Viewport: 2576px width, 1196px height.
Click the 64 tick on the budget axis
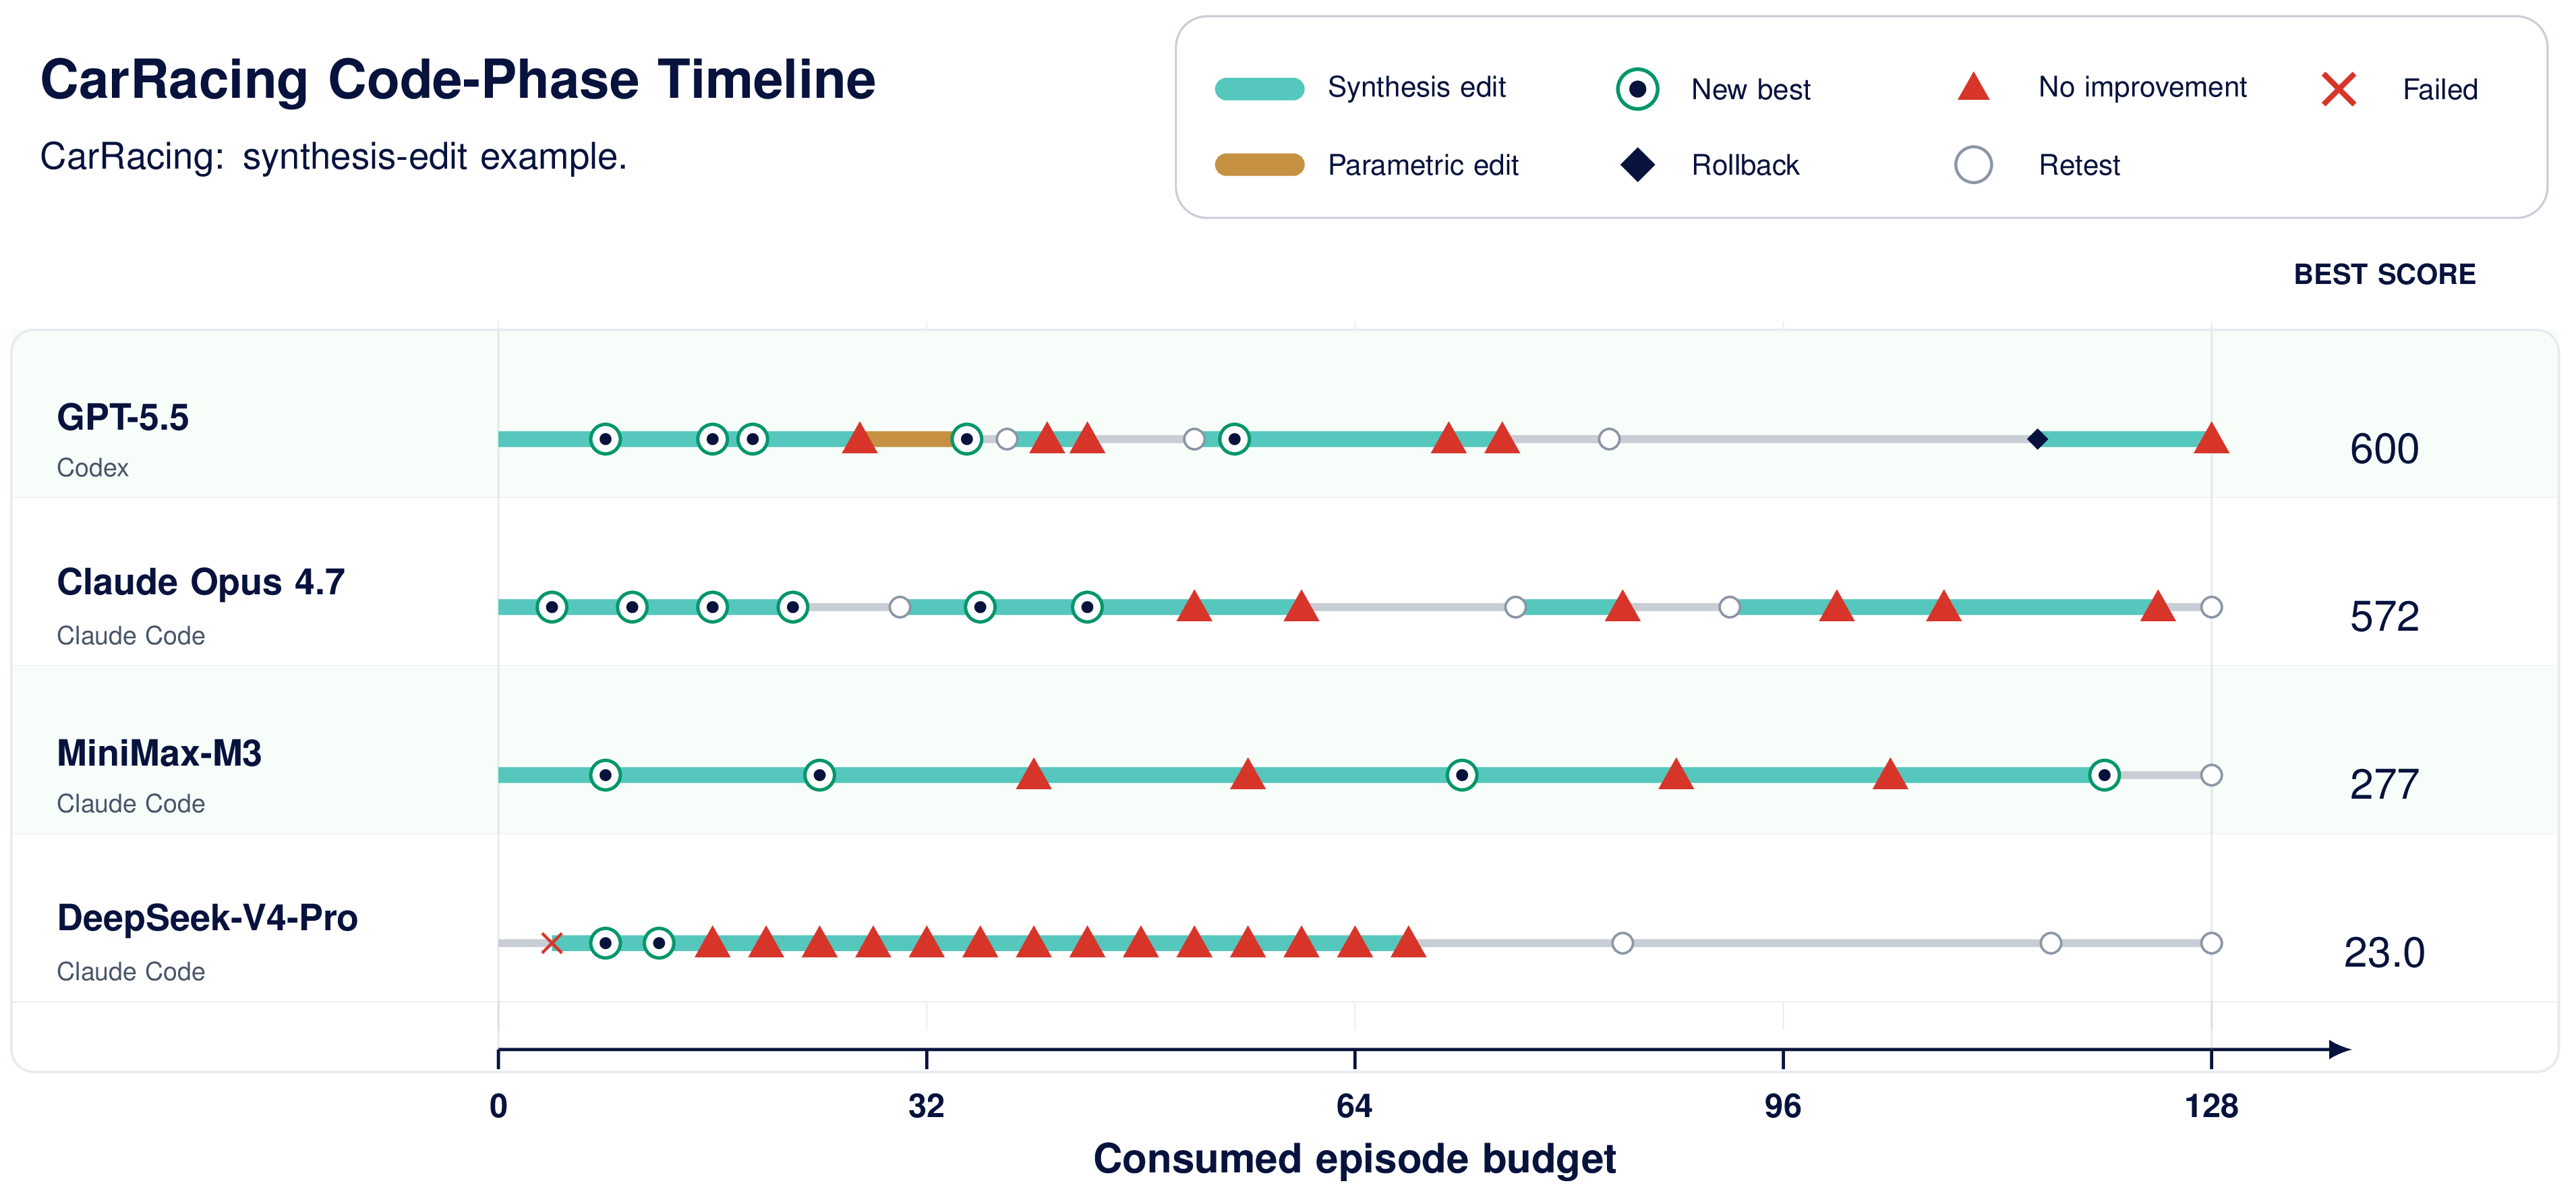click(1354, 1106)
